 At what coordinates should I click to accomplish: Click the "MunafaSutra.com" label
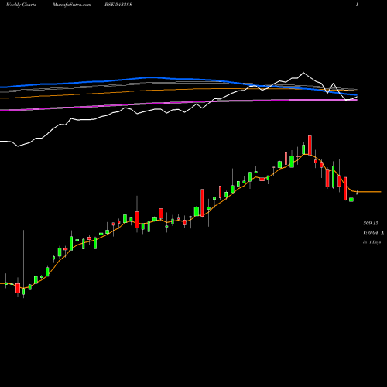[x=72, y=5]
